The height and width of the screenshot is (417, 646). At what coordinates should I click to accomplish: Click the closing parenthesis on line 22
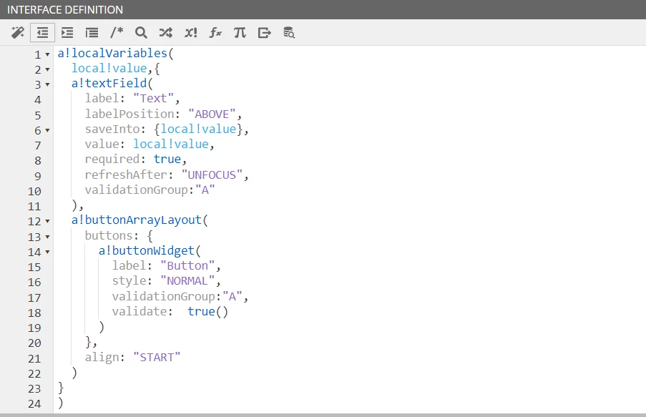[x=74, y=373]
